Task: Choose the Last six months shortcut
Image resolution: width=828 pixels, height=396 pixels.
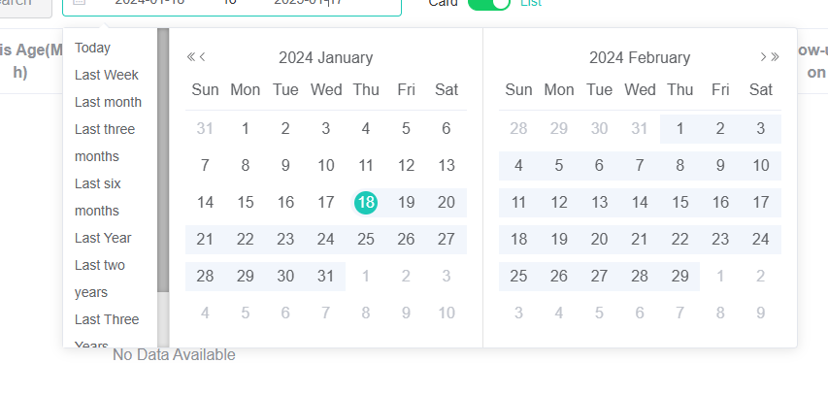Action: click(x=98, y=197)
